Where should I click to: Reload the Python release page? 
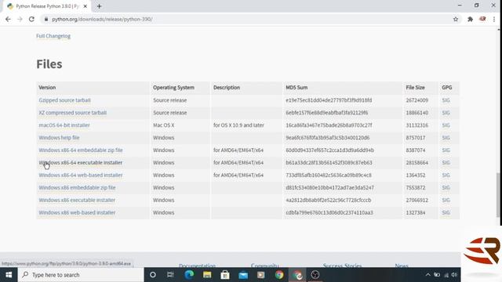(31, 19)
